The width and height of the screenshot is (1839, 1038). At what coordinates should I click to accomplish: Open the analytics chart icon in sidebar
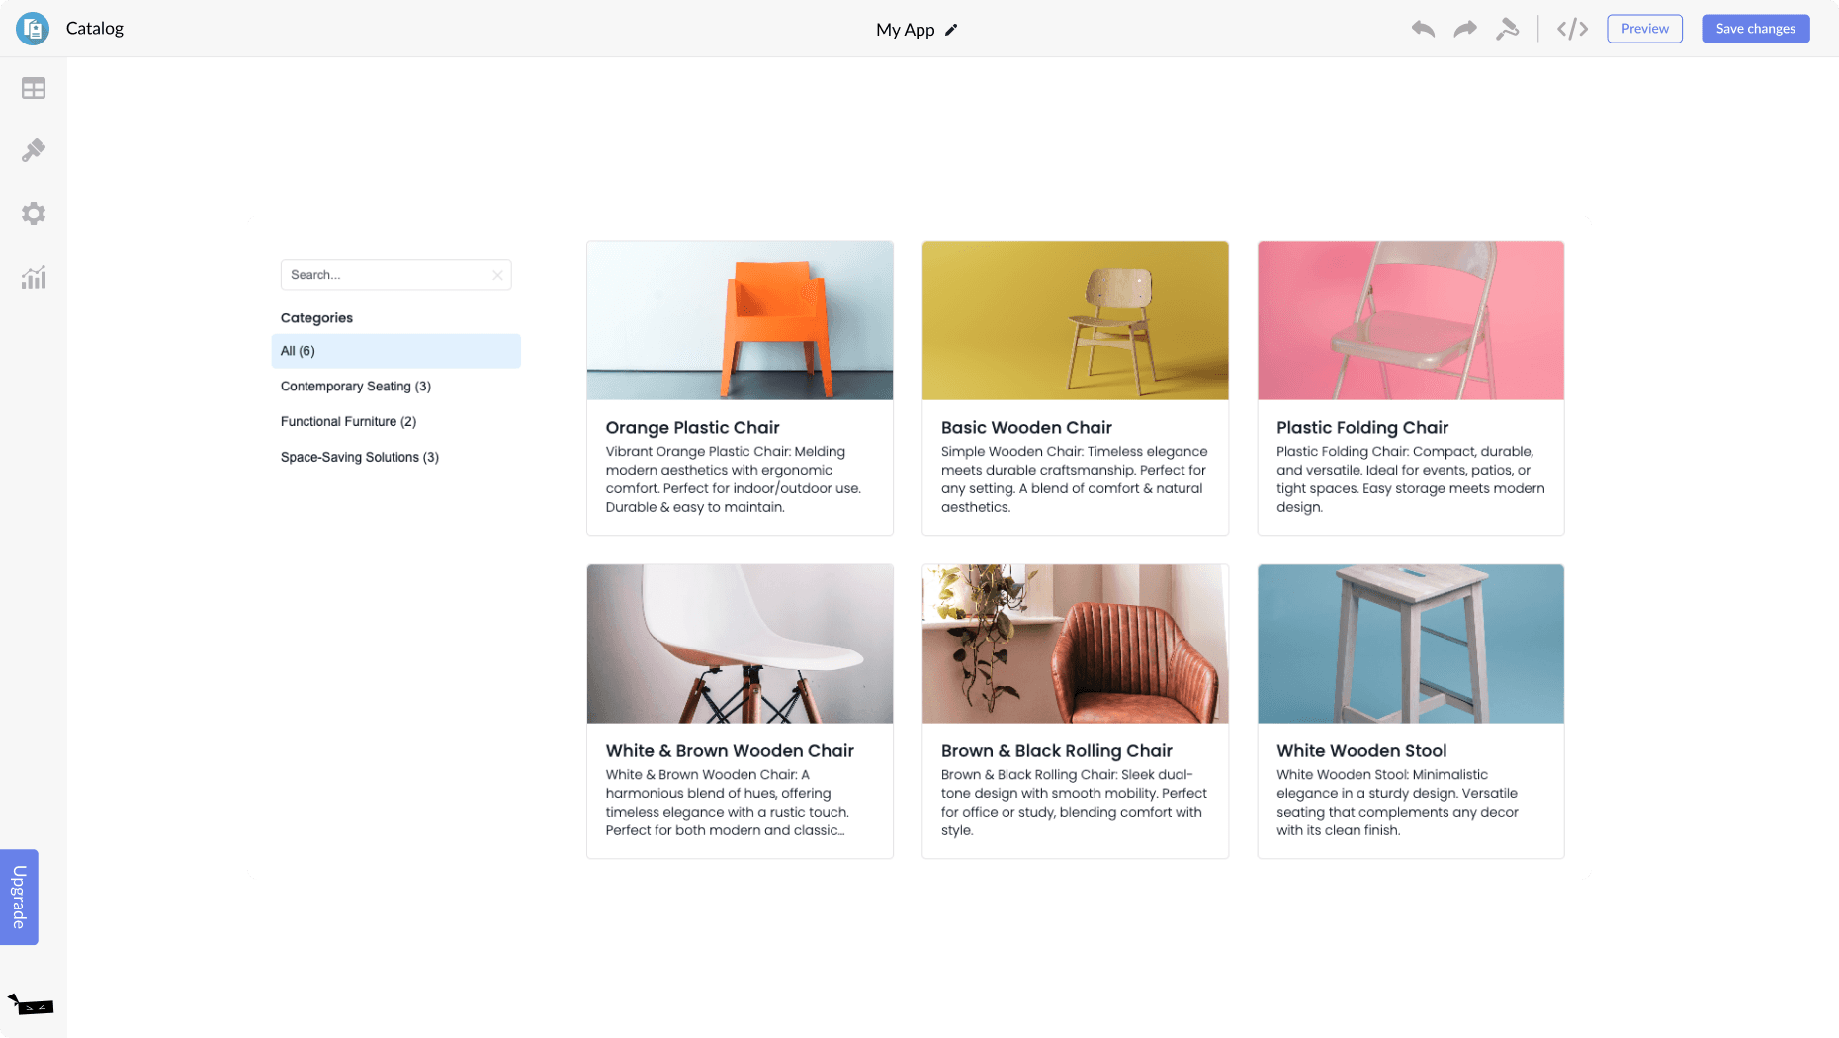coord(34,278)
